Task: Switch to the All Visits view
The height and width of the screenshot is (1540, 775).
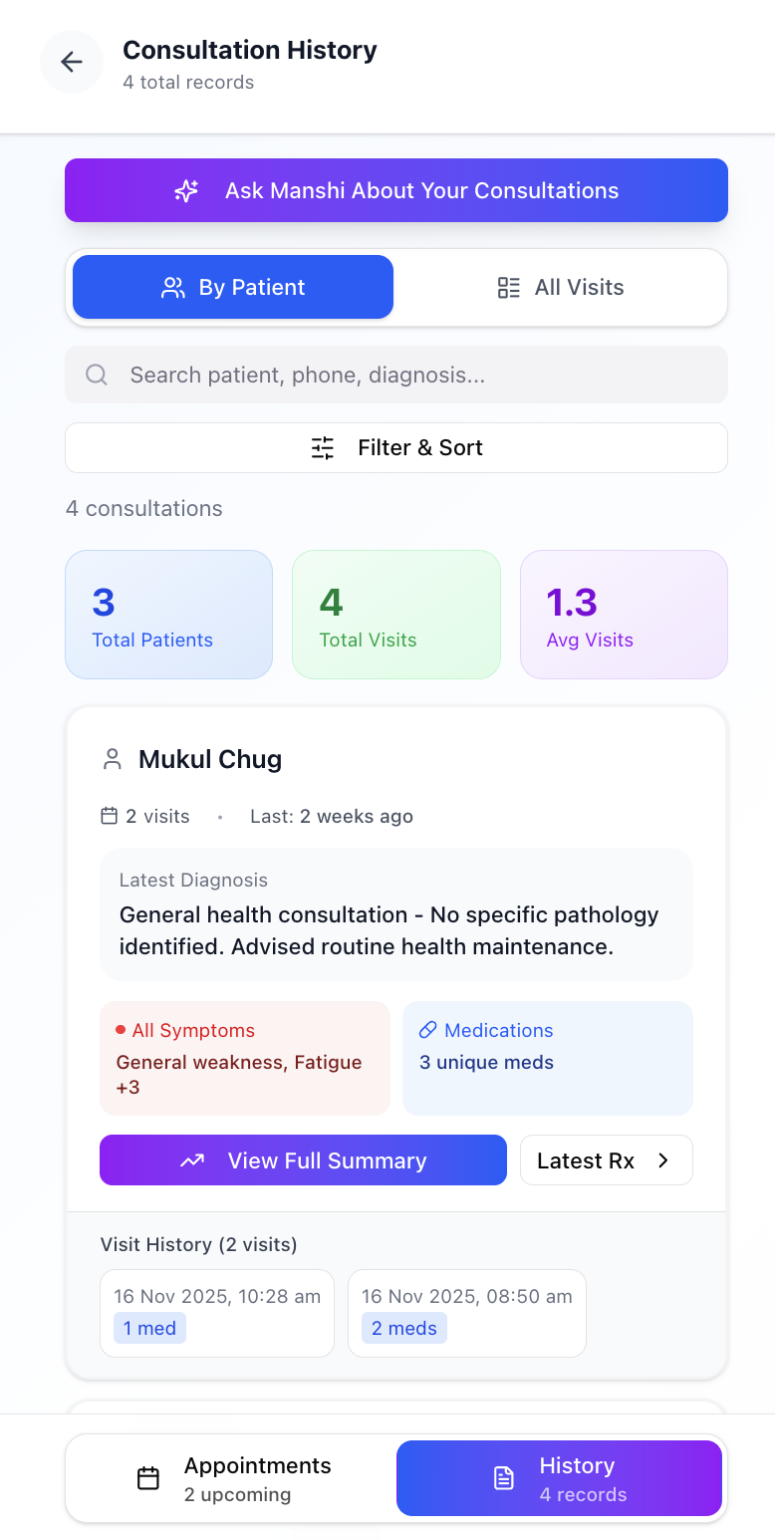Action: [561, 287]
